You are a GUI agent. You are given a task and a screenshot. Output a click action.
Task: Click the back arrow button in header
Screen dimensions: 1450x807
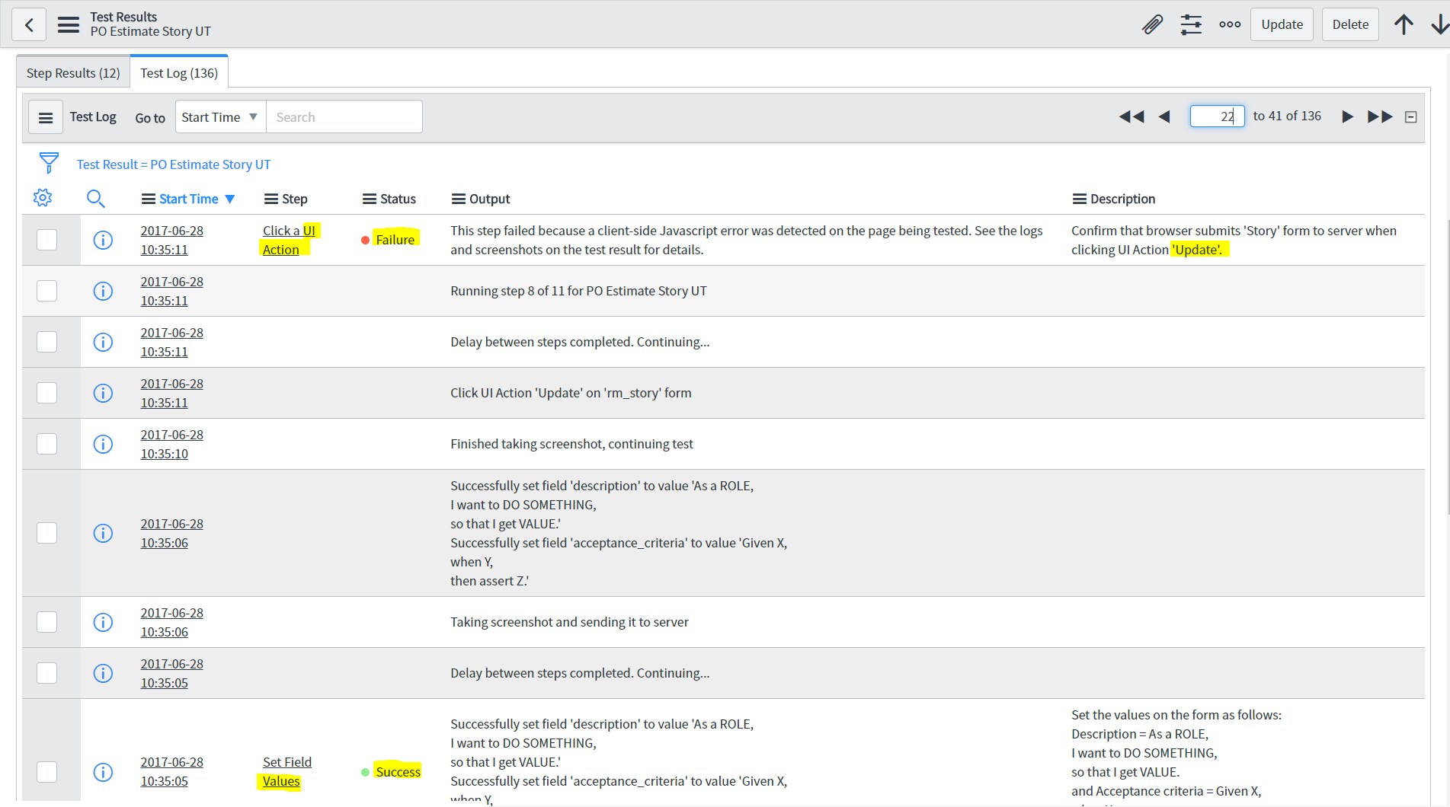tap(29, 25)
